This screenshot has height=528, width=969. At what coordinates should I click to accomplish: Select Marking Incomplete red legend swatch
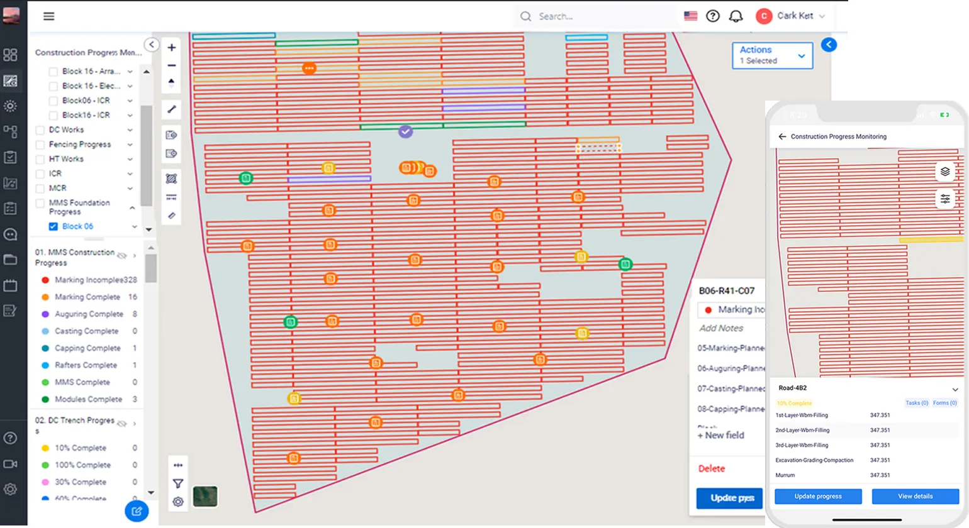point(45,280)
